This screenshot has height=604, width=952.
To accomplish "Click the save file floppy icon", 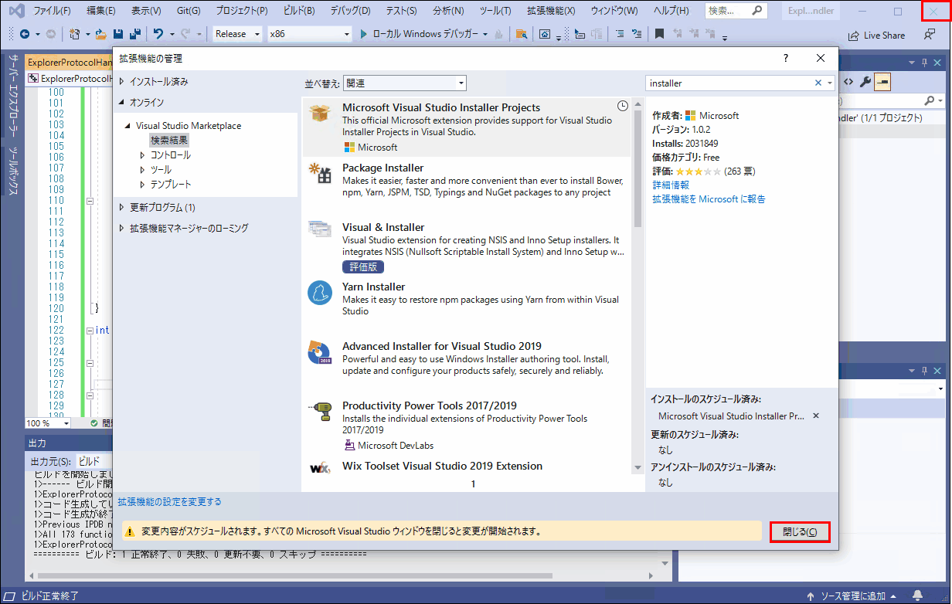I will pyautogui.click(x=118, y=34).
